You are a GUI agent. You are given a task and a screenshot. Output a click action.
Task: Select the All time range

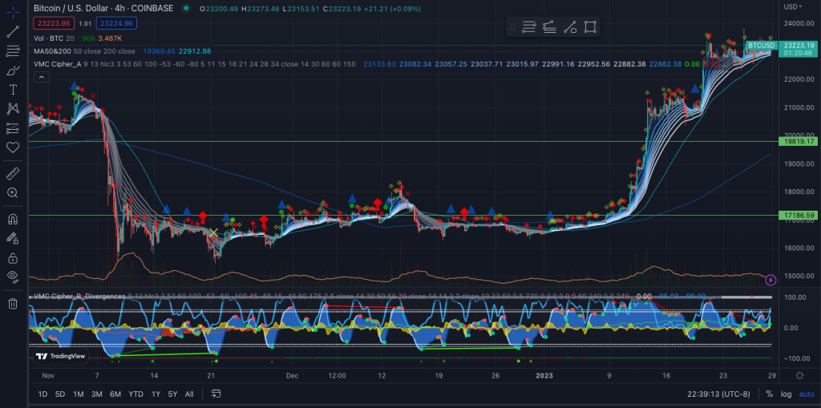[x=189, y=394]
